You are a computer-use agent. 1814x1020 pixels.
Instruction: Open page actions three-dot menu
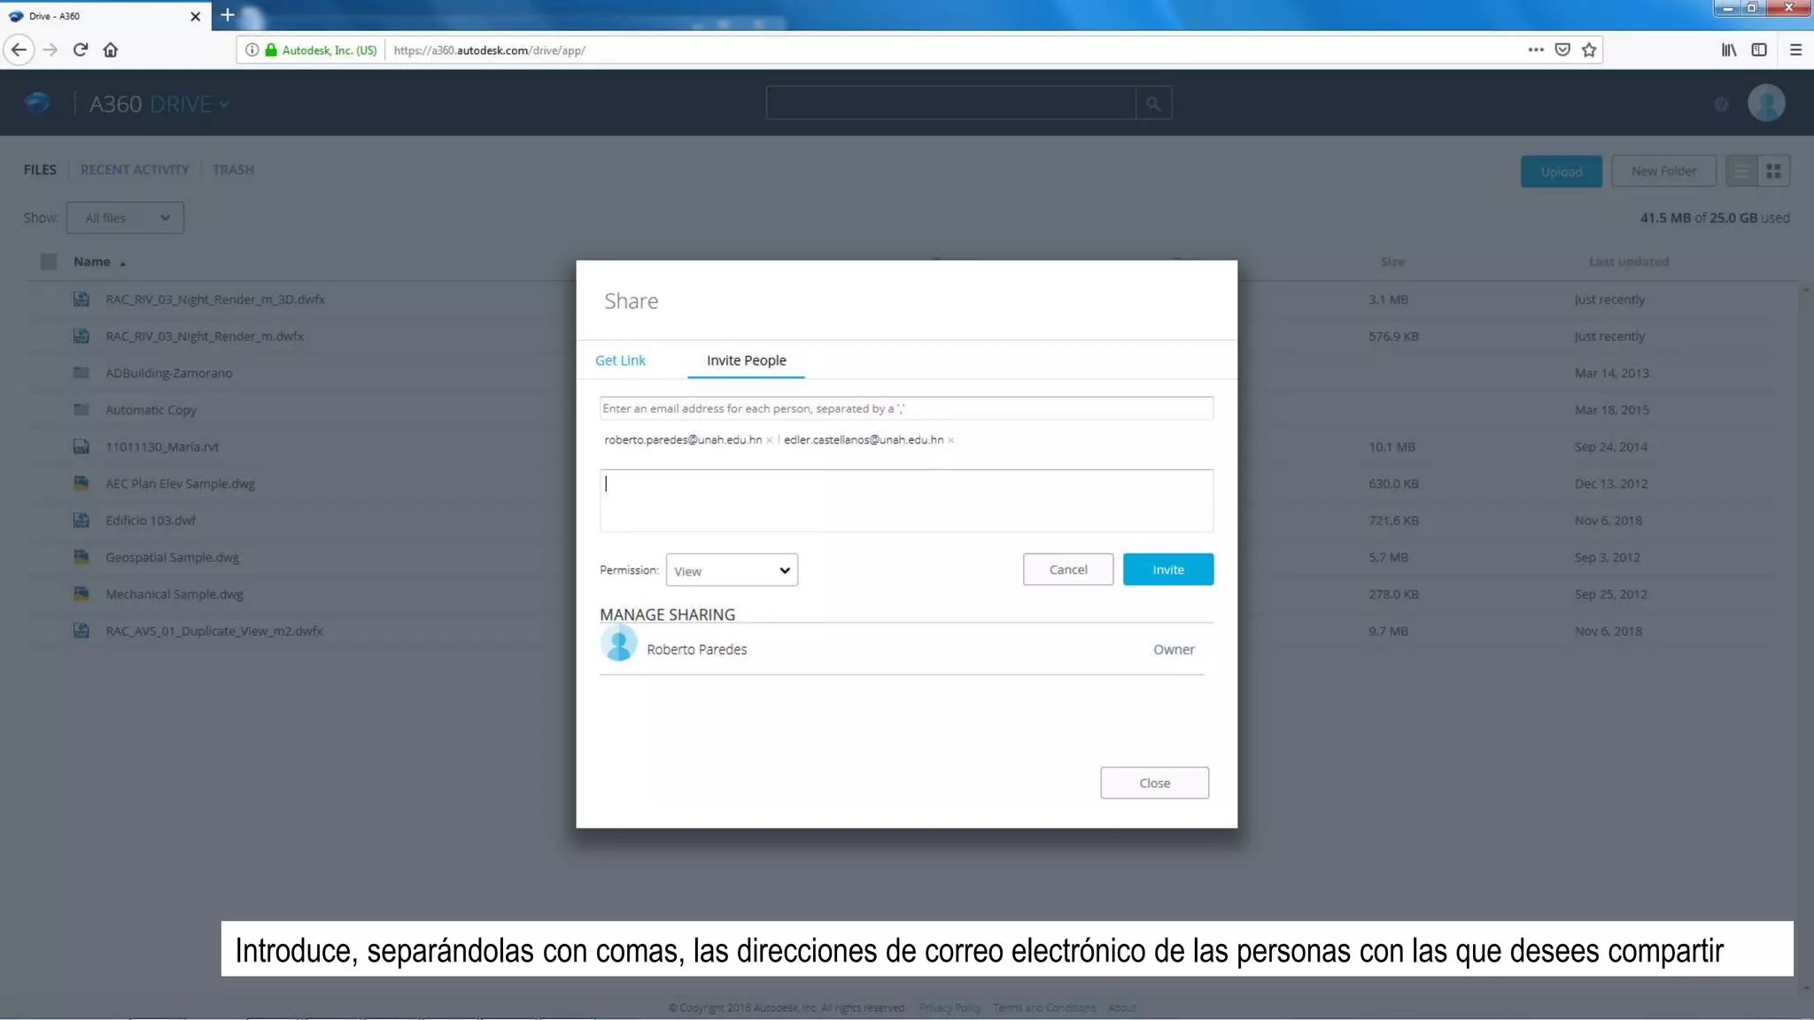click(x=1536, y=50)
